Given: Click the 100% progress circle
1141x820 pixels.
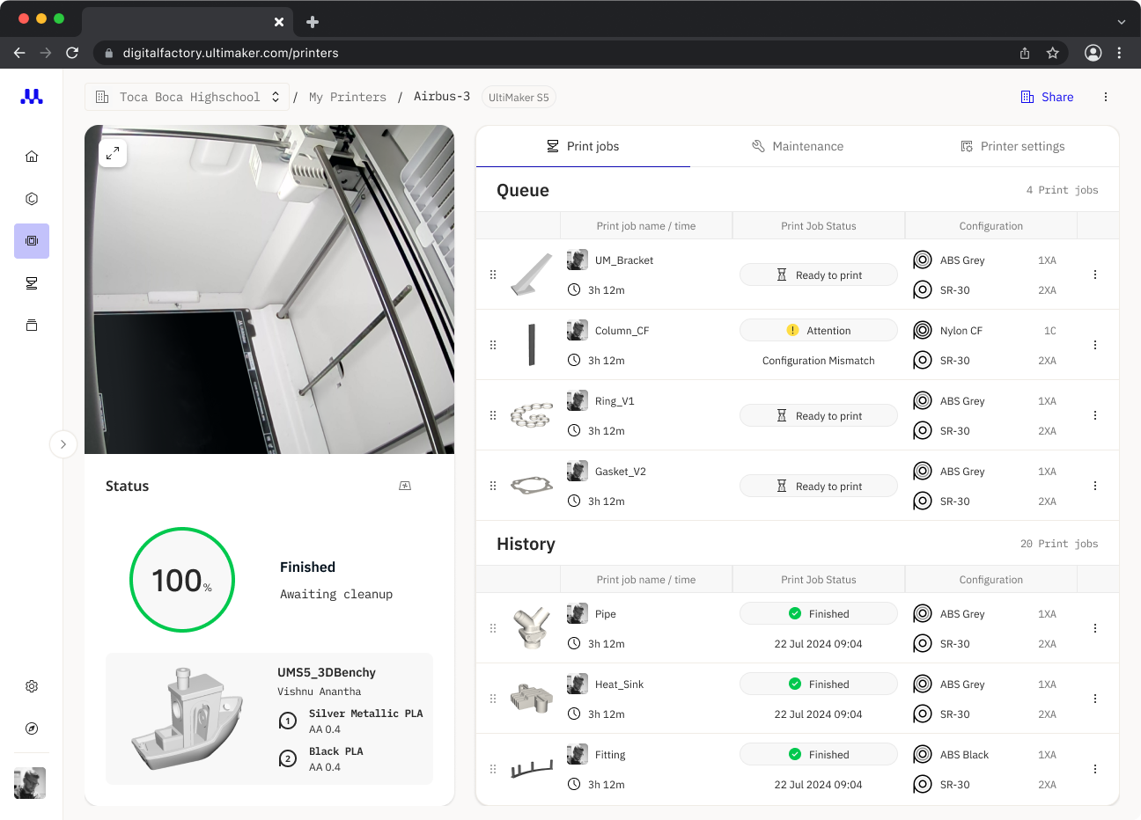Looking at the screenshot, I should point(182,580).
